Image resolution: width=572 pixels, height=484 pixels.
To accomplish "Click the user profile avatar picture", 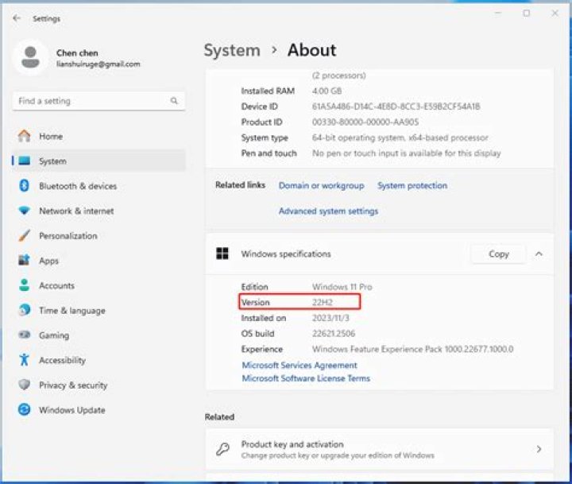I will (x=31, y=57).
